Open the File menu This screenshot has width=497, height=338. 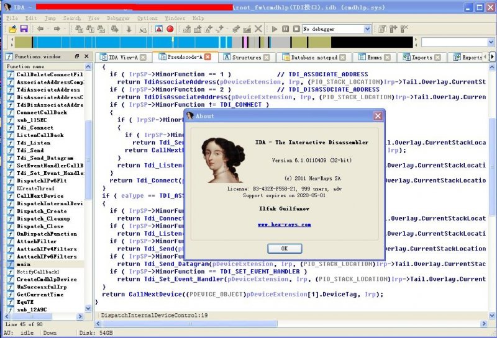coord(12,18)
